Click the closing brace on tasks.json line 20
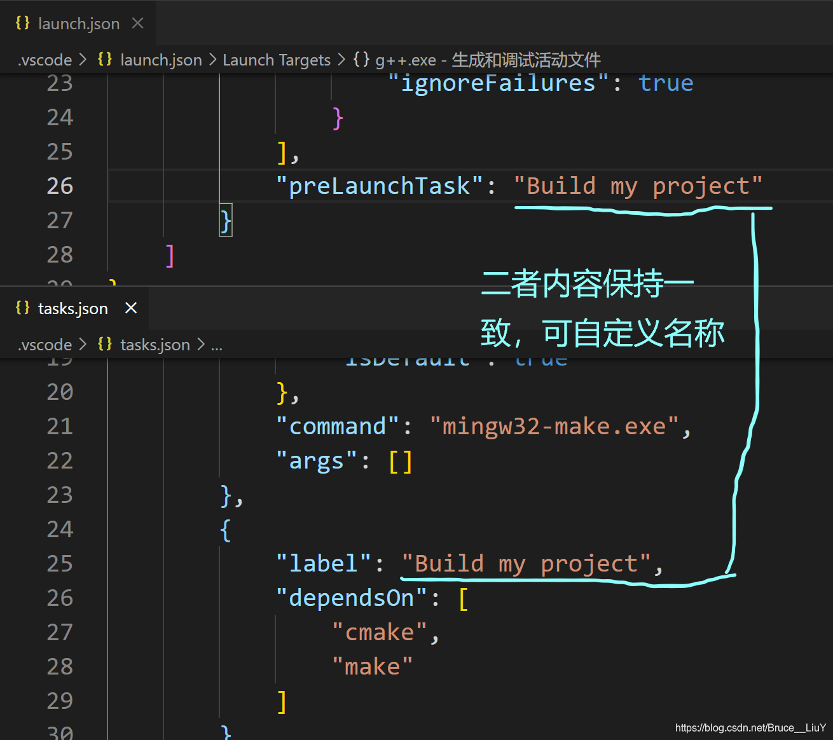 (x=282, y=392)
